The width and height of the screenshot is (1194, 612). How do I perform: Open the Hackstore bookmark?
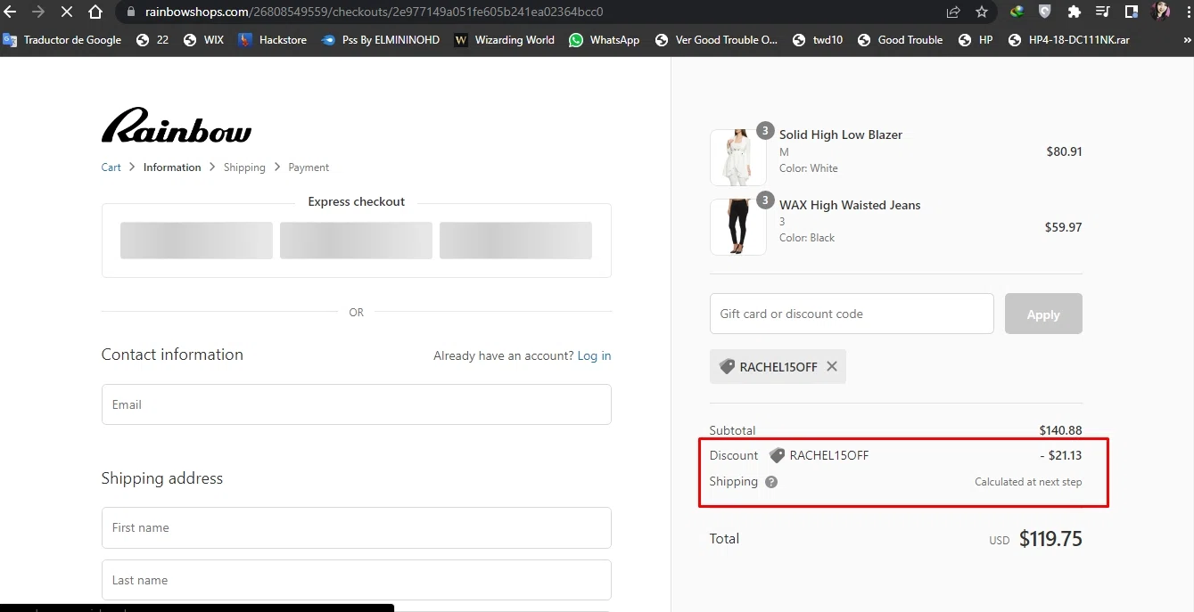coord(273,40)
